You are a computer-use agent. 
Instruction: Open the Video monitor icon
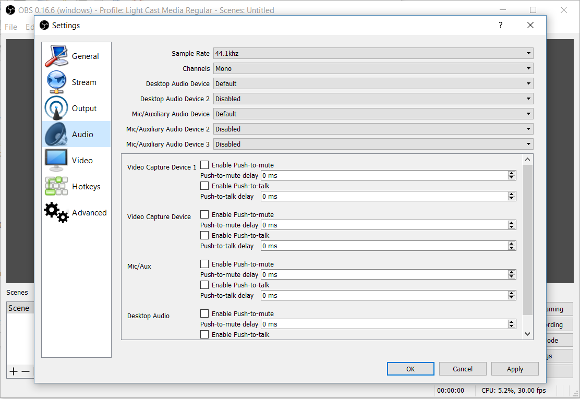(x=56, y=161)
